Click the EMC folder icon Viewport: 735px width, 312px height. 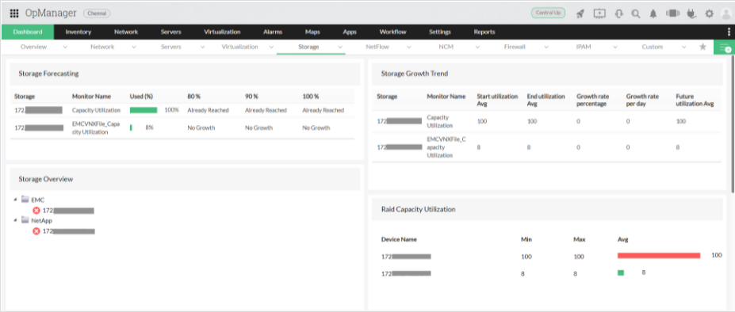[25, 200]
